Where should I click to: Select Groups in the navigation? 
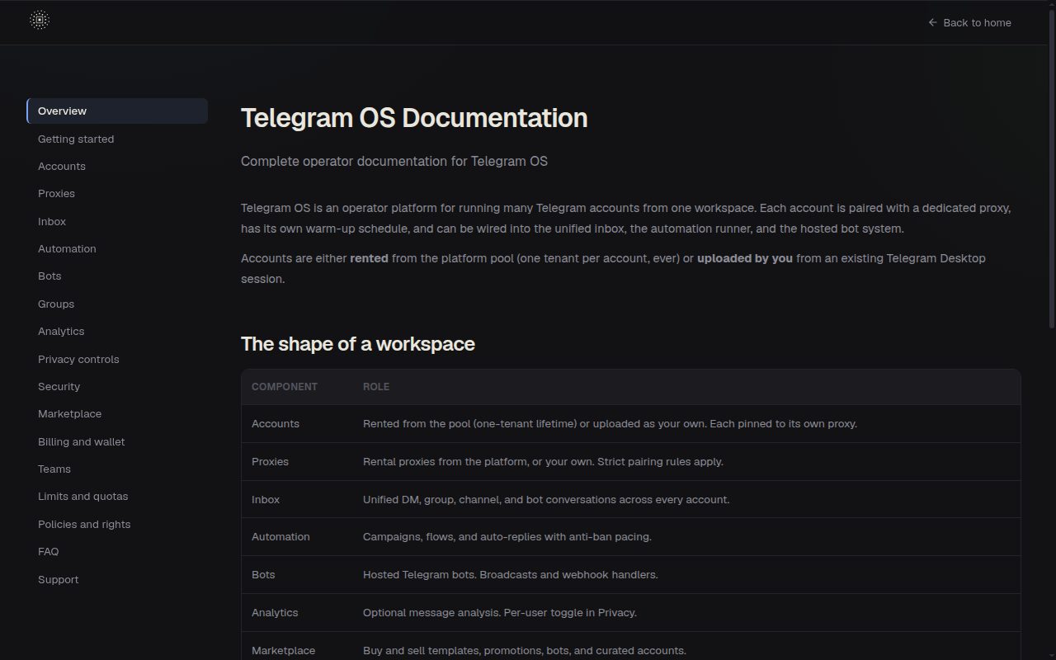pos(117,304)
